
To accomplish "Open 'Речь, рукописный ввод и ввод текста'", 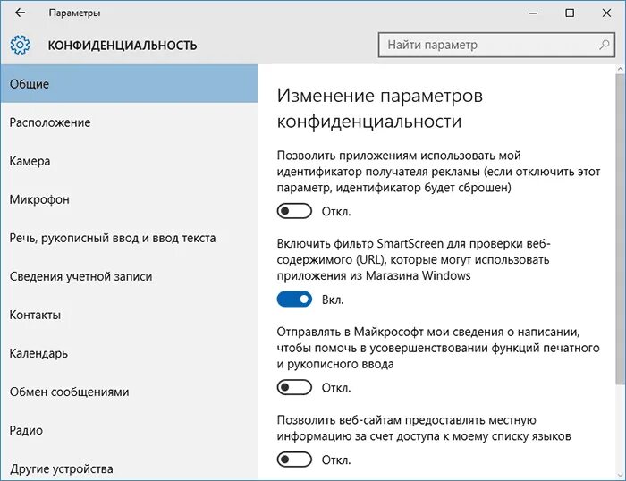I will pyautogui.click(x=129, y=238).
